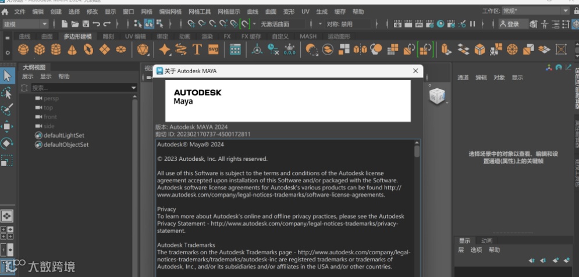Switch to the 动画 layer tab
579x277 pixels.
tap(486, 240)
